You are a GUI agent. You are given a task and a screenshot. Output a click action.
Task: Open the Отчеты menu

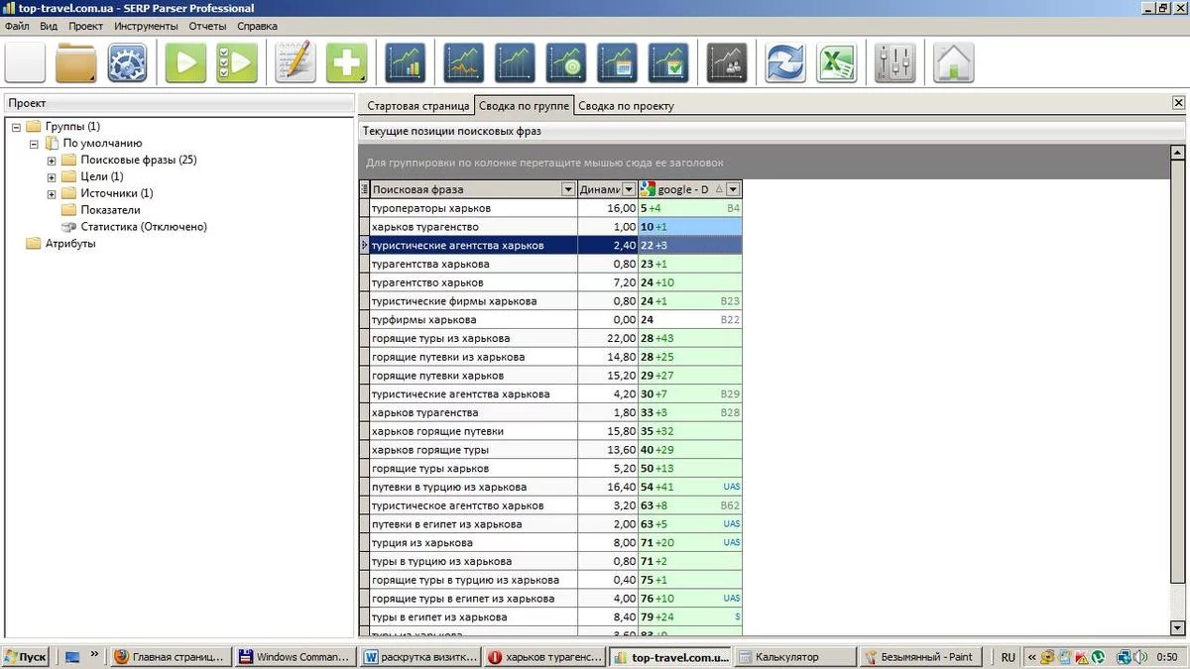coord(207,26)
